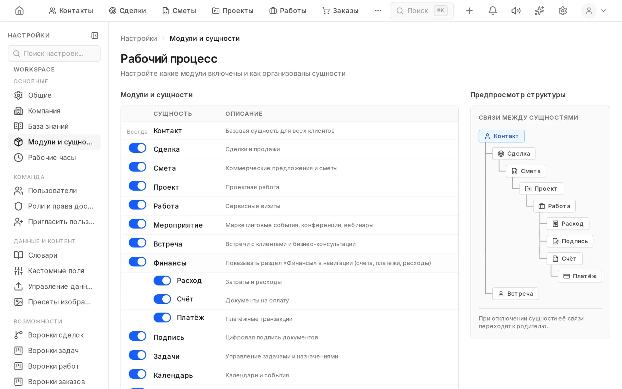622x389 pixels.
Task: Open more navigation items ellipsis
Action: point(378,11)
